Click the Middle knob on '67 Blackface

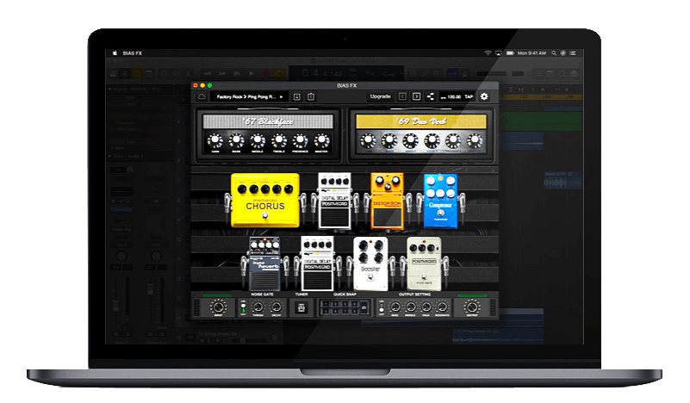[258, 140]
